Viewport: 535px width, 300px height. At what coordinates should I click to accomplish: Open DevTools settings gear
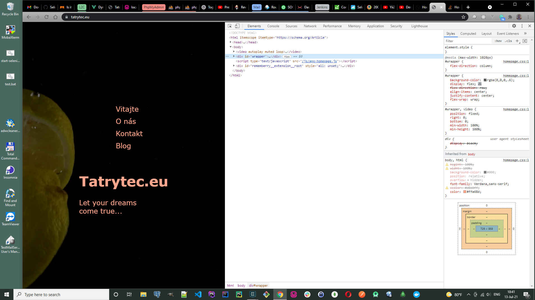514,26
